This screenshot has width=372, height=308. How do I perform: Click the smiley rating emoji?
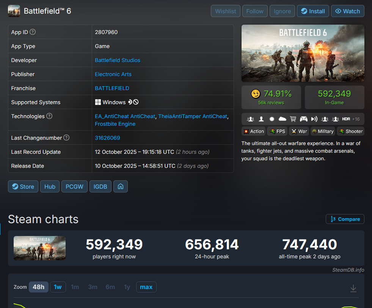256,94
